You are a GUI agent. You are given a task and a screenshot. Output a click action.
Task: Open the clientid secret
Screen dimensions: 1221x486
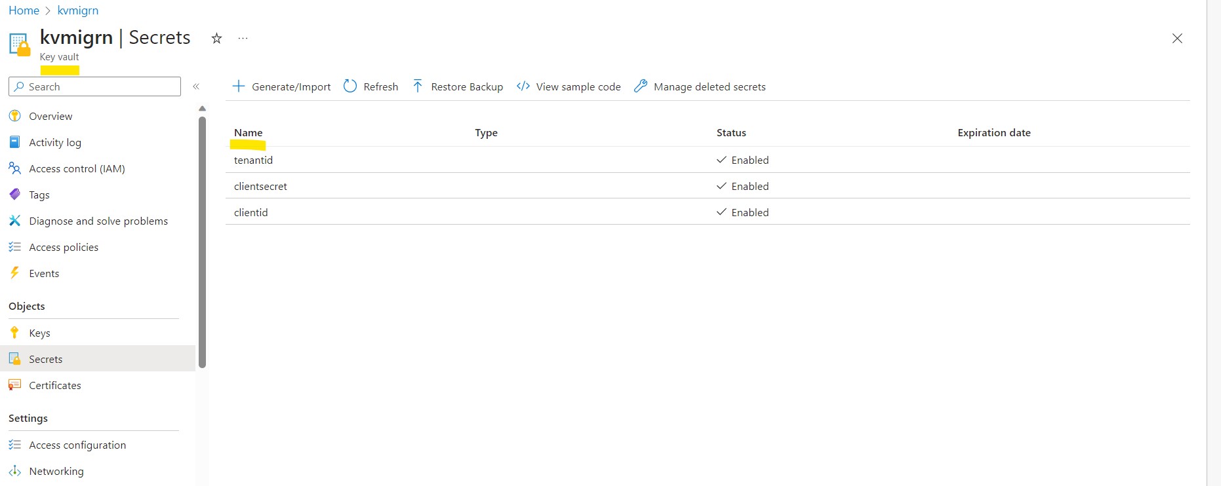pos(250,212)
